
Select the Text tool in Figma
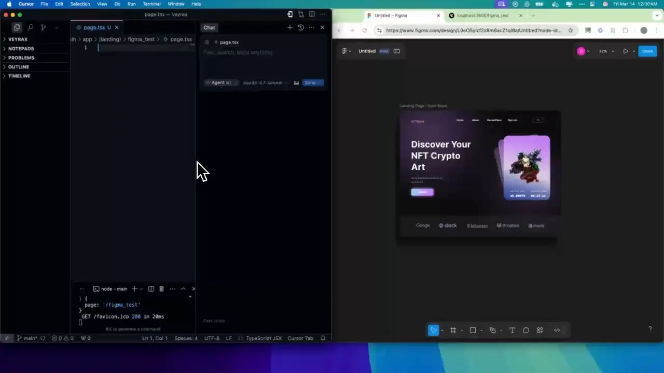pyautogui.click(x=511, y=330)
